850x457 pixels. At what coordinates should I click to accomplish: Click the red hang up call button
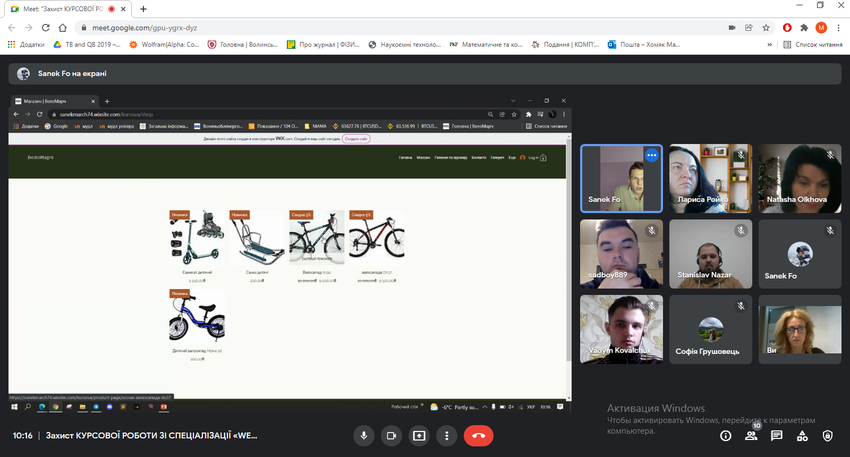(478, 436)
